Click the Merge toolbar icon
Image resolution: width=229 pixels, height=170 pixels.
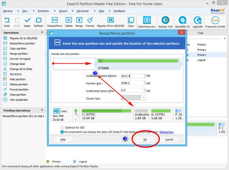point(79,22)
